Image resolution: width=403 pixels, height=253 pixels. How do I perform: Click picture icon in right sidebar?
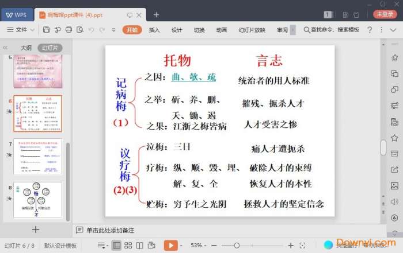394,186
